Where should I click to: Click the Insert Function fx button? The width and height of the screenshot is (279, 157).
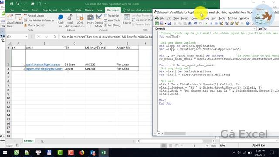coord(54,37)
